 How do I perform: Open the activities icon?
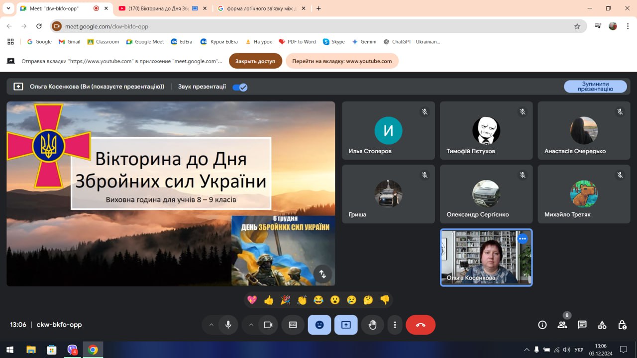602,325
